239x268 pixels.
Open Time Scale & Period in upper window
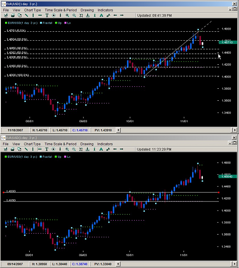(61, 10)
